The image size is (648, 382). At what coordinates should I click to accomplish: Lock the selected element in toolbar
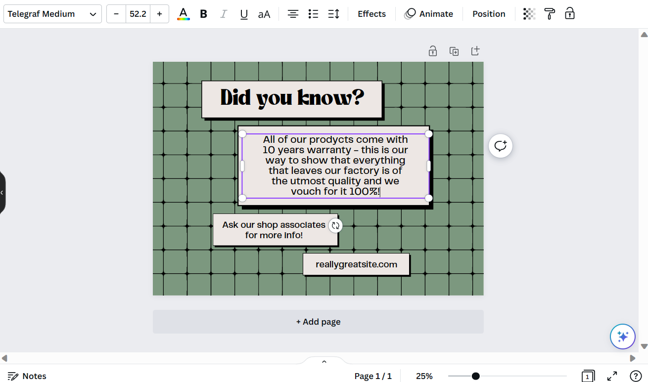570,14
